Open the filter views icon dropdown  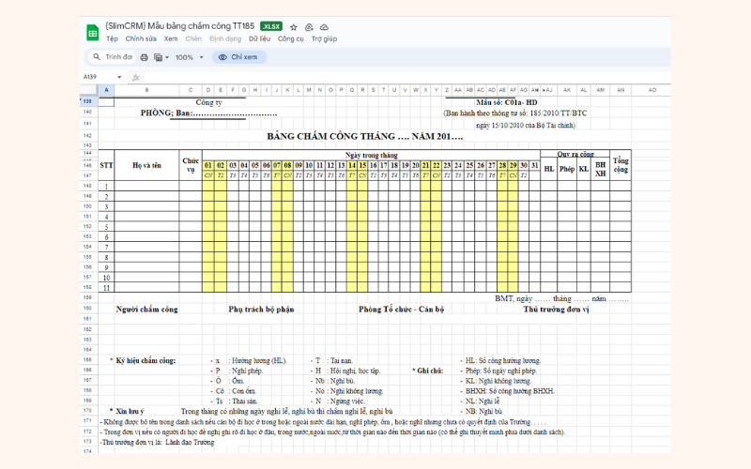point(161,57)
